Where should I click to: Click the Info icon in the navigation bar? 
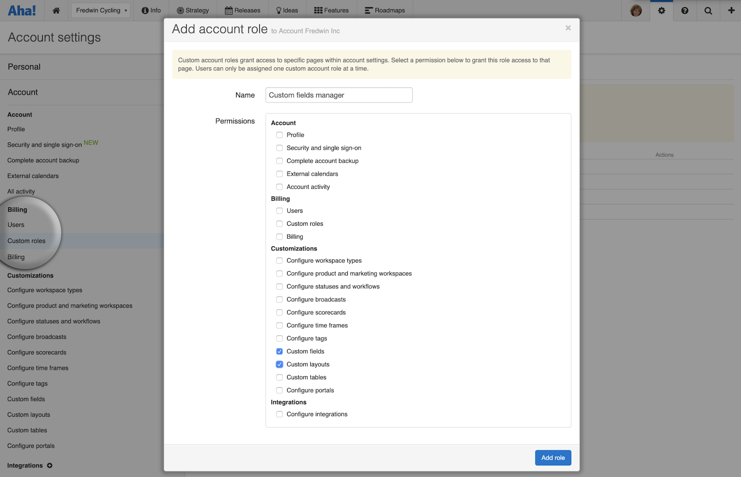point(144,10)
